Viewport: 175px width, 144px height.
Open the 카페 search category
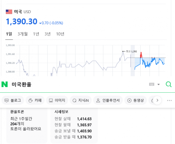(35, 101)
